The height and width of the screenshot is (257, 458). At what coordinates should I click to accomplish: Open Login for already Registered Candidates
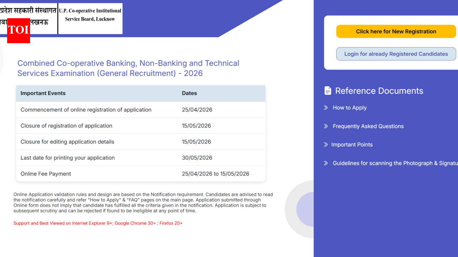click(x=396, y=54)
